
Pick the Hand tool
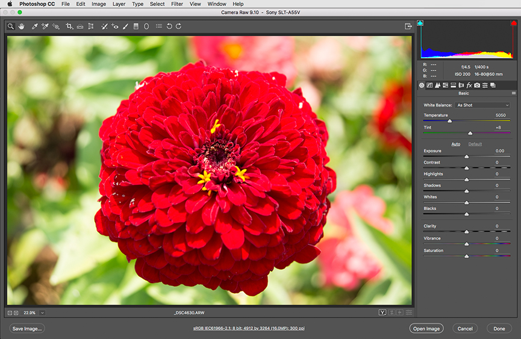point(21,26)
